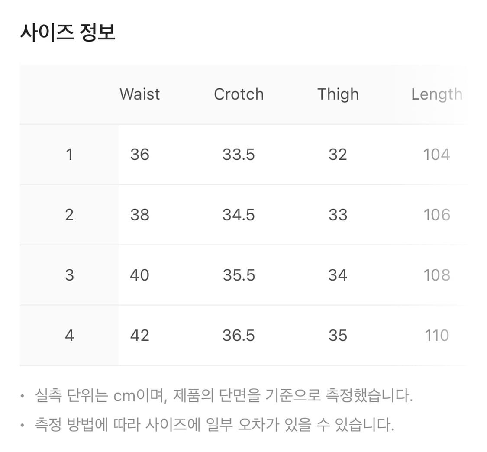The image size is (487, 452).
Task: Click the note about cm measurement units
Action: tap(223, 396)
